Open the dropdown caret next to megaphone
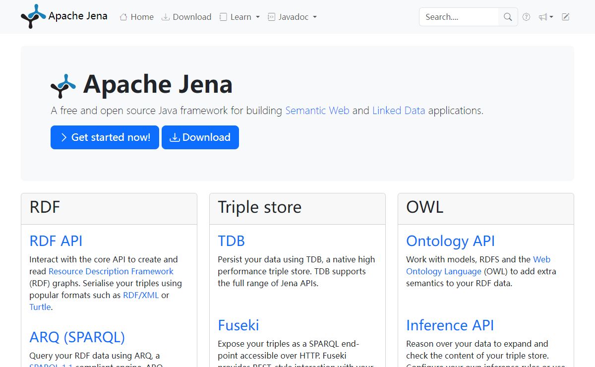The image size is (595, 367). (x=551, y=17)
